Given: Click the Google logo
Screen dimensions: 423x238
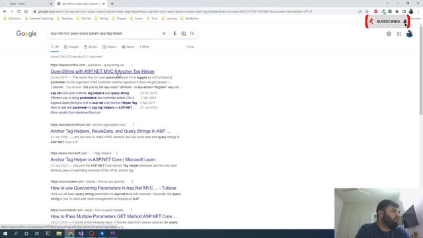Looking at the screenshot, I should (x=26, y=34).
